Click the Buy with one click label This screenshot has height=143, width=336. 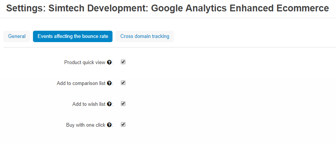point(86,125)
